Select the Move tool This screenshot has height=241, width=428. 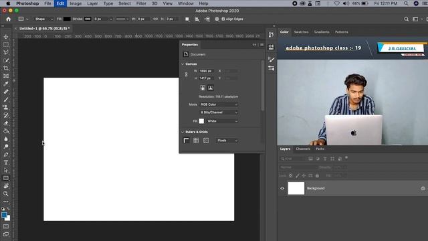6,37
